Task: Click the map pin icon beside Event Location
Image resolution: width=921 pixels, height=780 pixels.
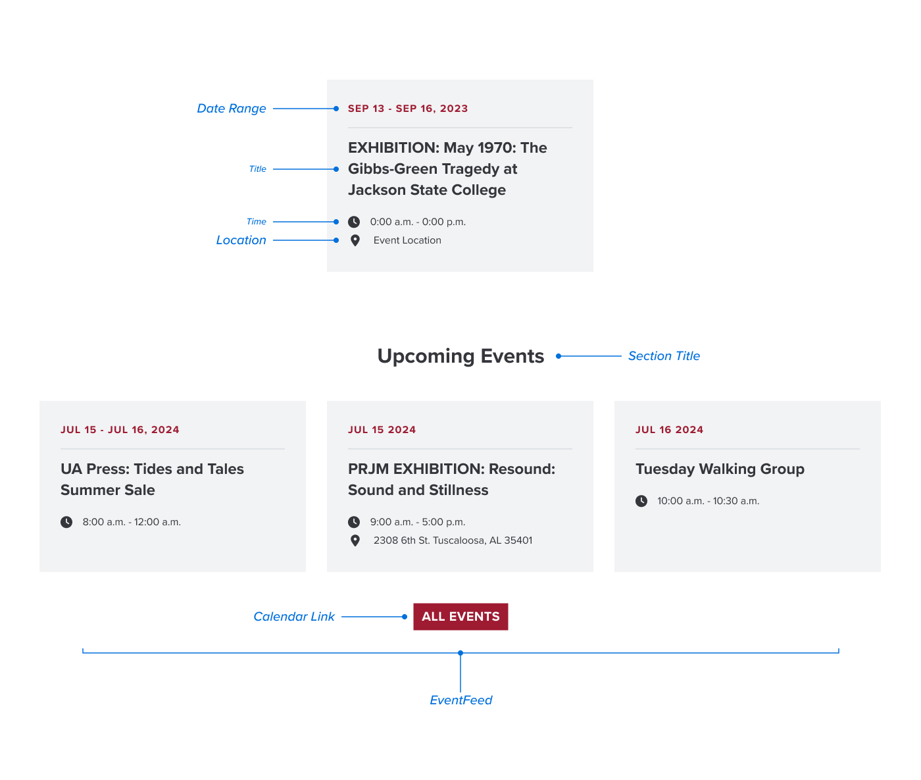Action: point(355,240)
